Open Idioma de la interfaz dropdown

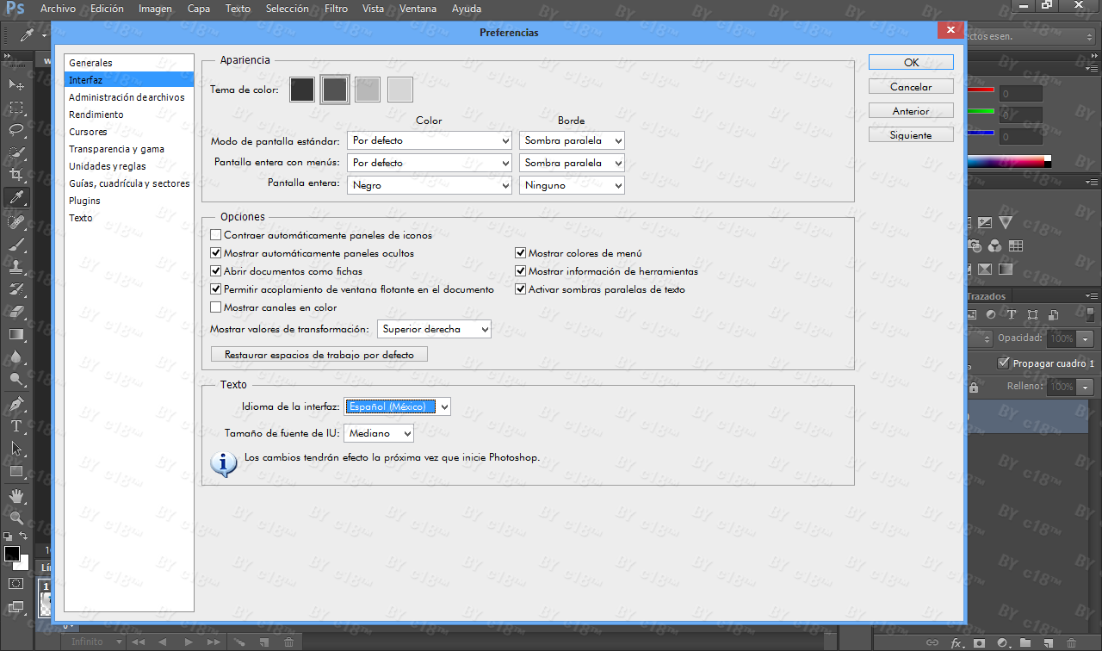[397, 406]
